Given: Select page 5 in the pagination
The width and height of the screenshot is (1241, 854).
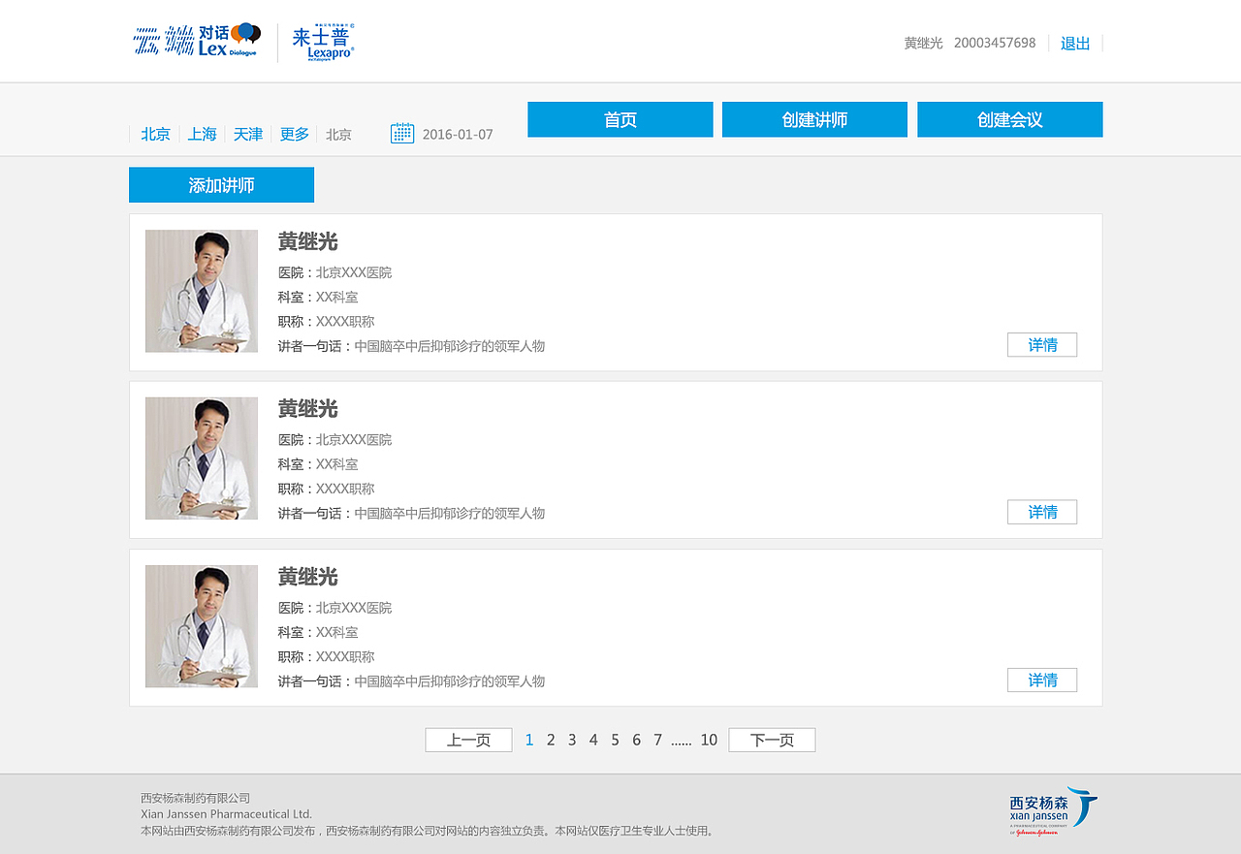Looking at the screenshot, I should [x=615, y=739].
